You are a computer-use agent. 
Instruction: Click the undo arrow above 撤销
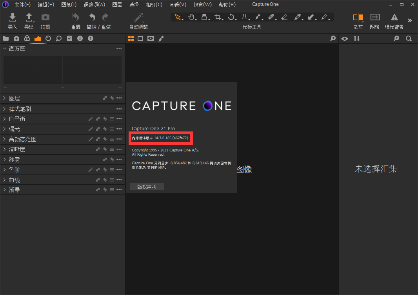pos(92,17)
